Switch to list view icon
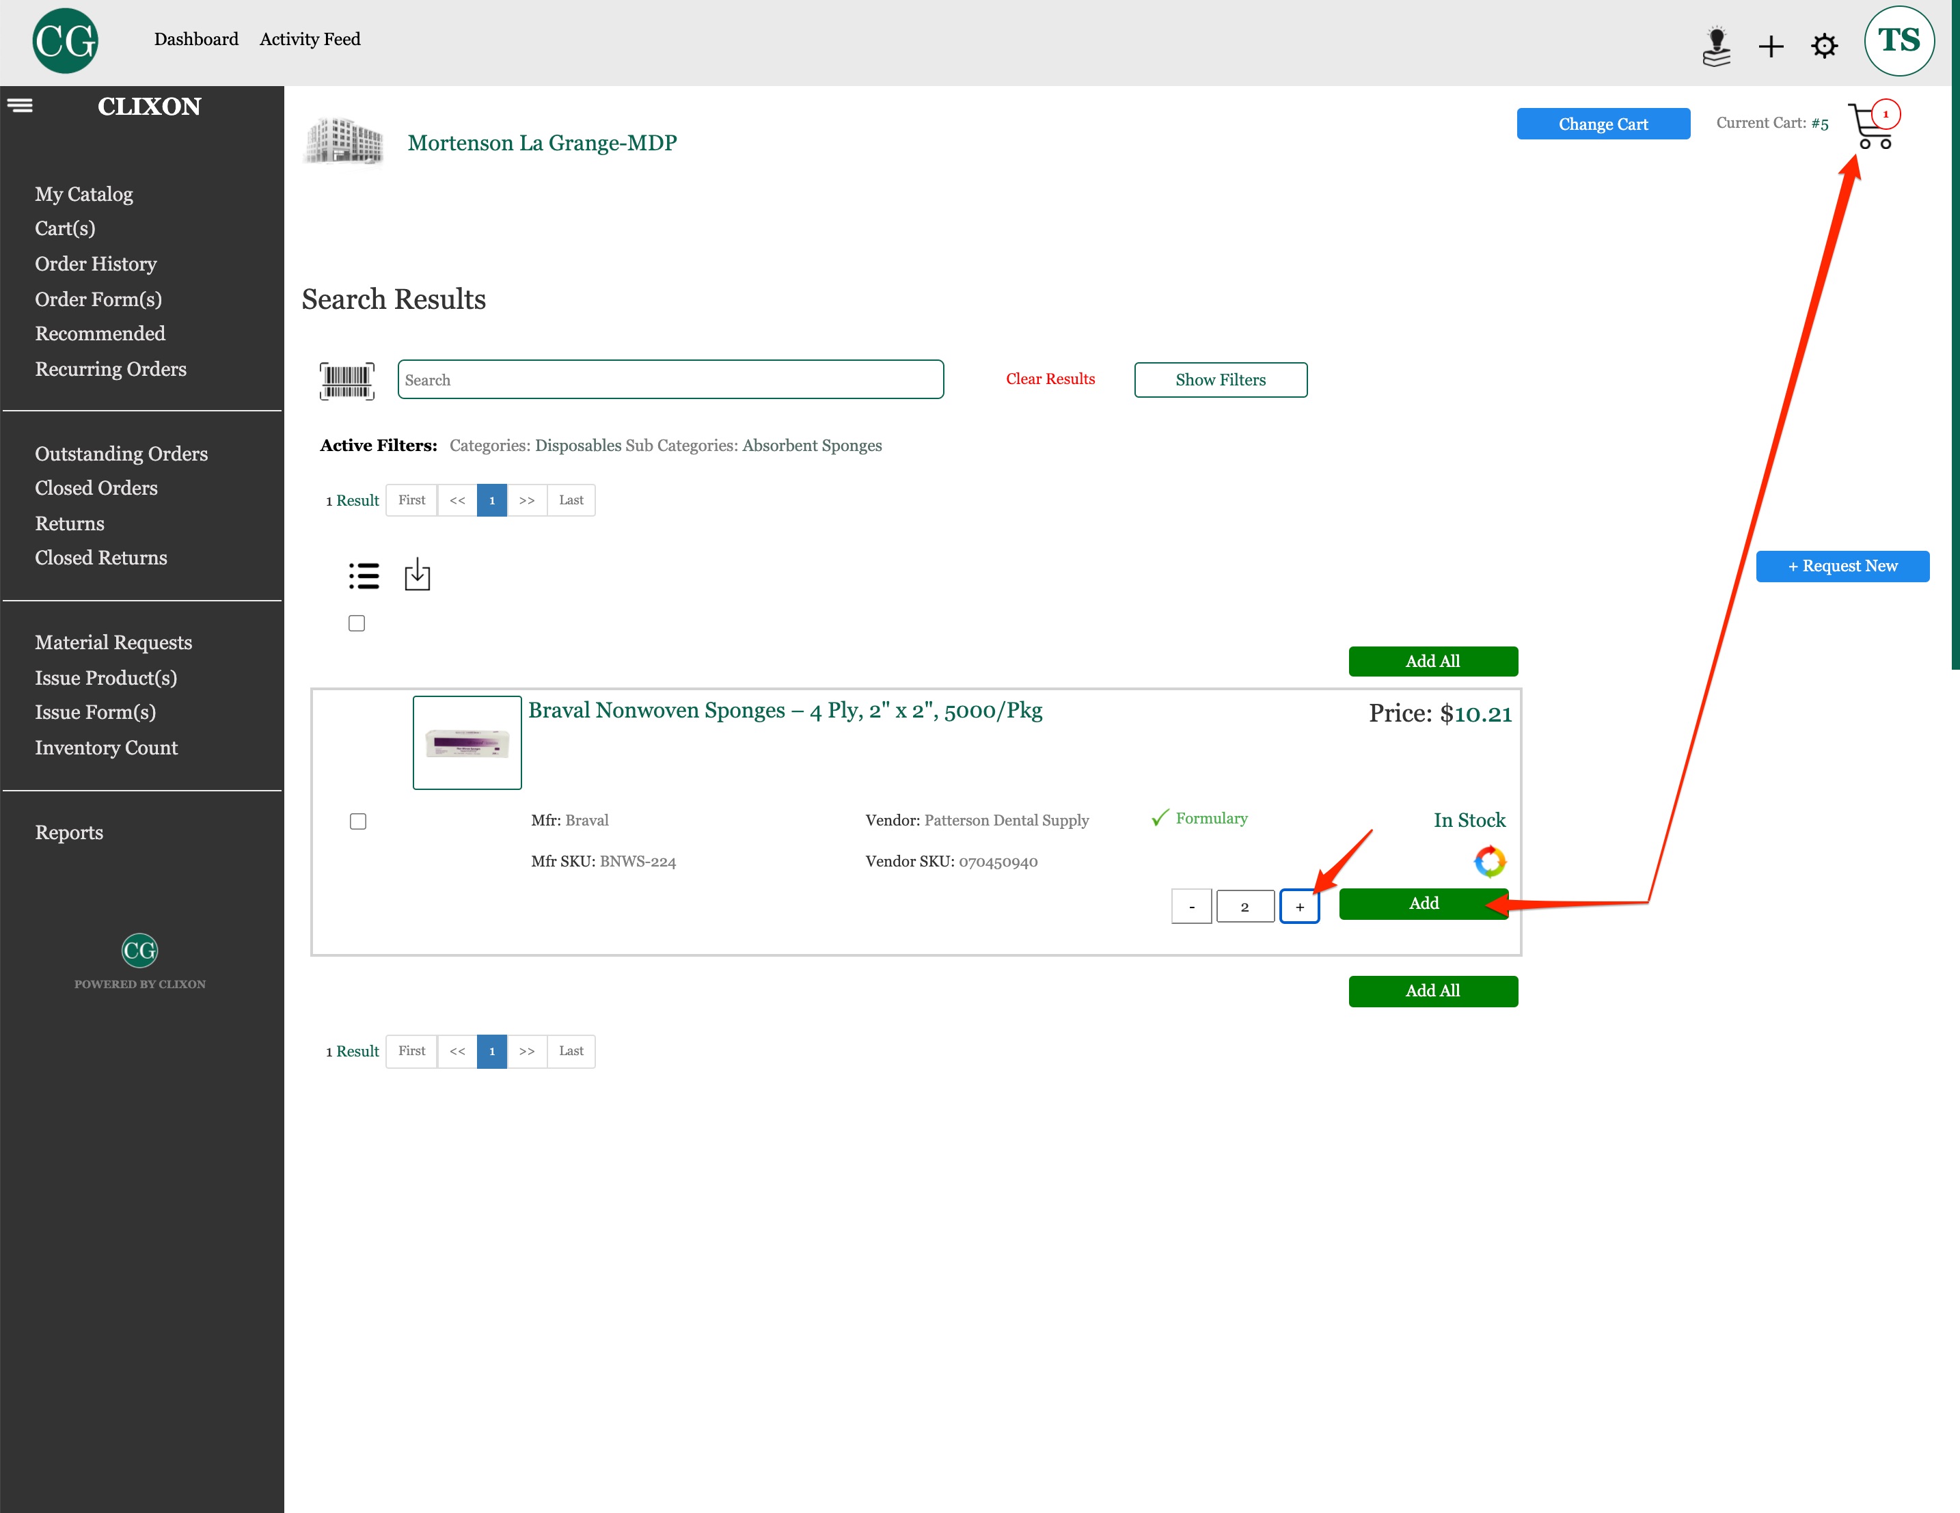This screenshot has width=1960, height=1513. pyautogui.click(x=364, y=575)
